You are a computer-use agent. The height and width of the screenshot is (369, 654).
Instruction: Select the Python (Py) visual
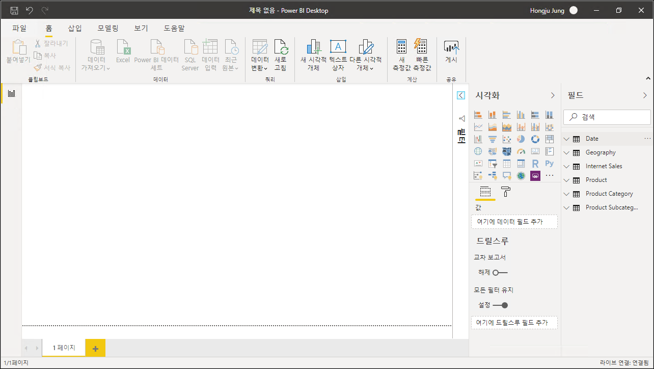[549, 164]
